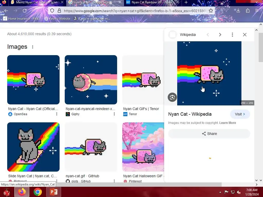Screen dimensions: 263x197
Task: Click the Firefox taskbar icon
Action: click(x=22, y=192)
